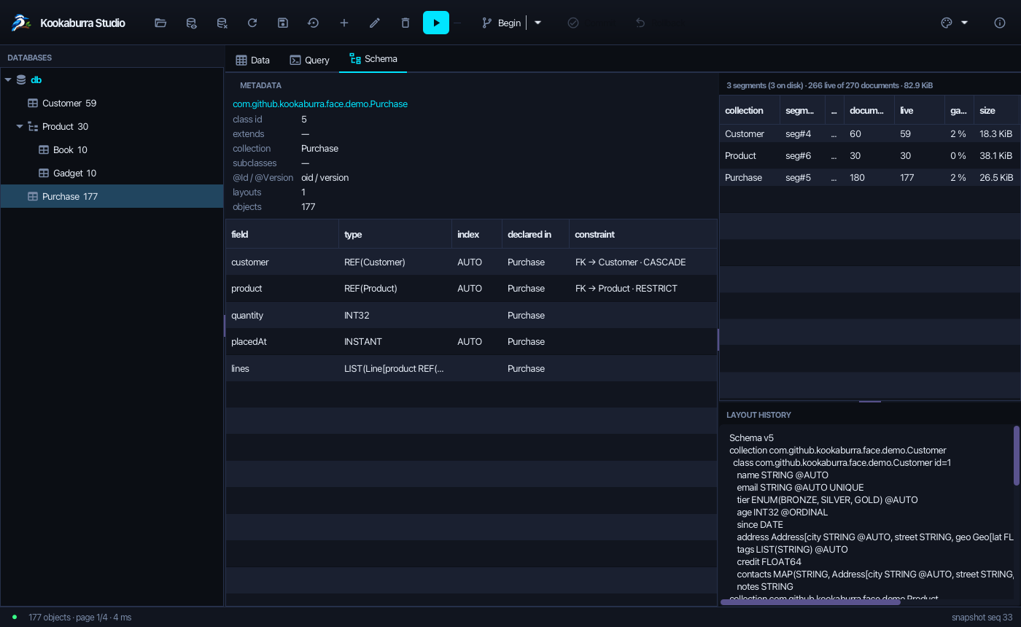The height and width of the screenshot is (627, 1021).
Task: Add a new object with plus icon
Action: click(x=344, y=23)
